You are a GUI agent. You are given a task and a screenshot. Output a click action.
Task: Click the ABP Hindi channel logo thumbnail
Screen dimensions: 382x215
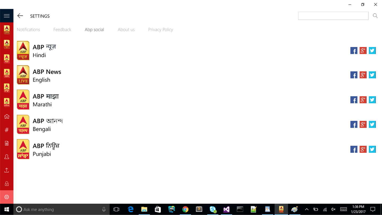point(23,50)
